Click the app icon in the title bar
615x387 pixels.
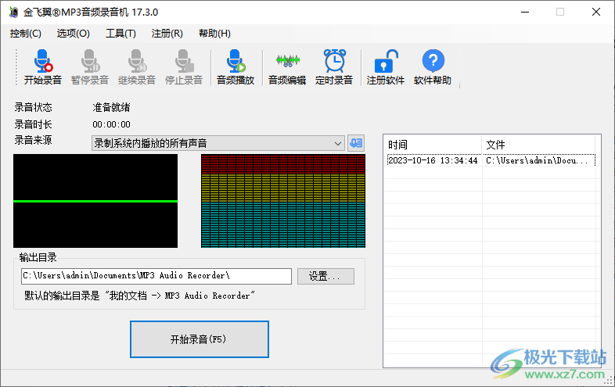point(14,13)
